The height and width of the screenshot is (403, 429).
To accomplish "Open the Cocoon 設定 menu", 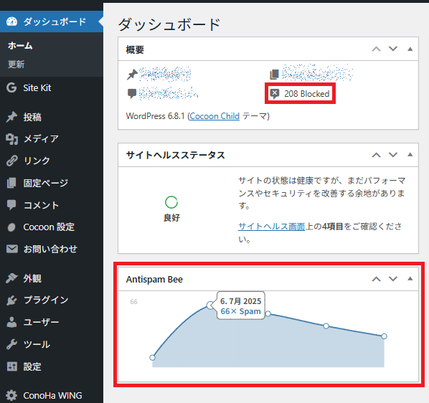I will click(52, 227).
